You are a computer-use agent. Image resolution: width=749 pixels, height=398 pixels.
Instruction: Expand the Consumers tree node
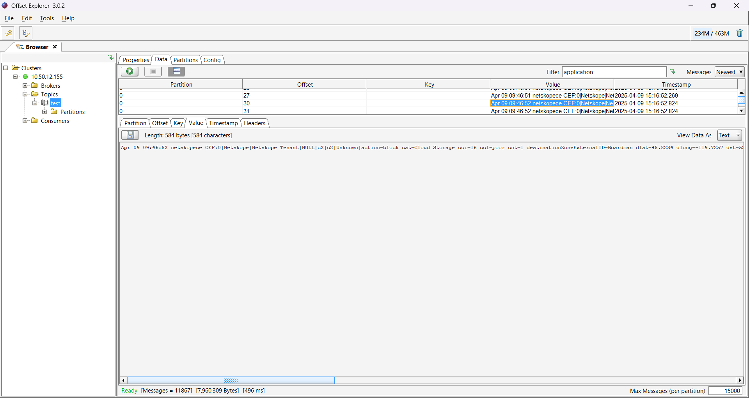pyautogui.click(x=25, y=121)
